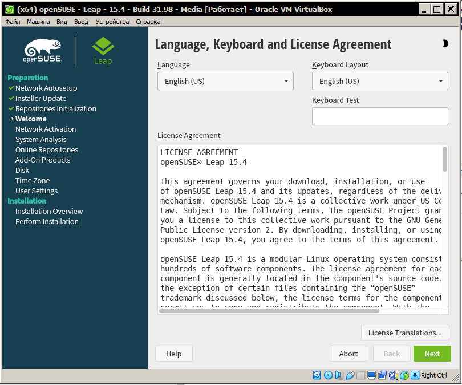Click the hard disk activity status icon

click(317, 375)
